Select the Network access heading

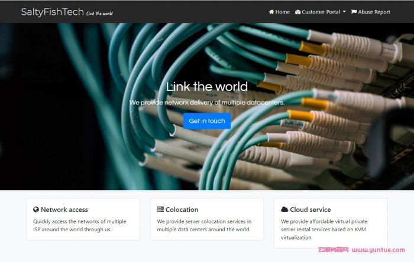(x=64, y=209)
